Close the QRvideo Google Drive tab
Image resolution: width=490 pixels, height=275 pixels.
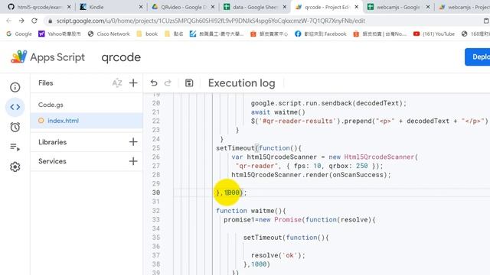coord(213,7)
